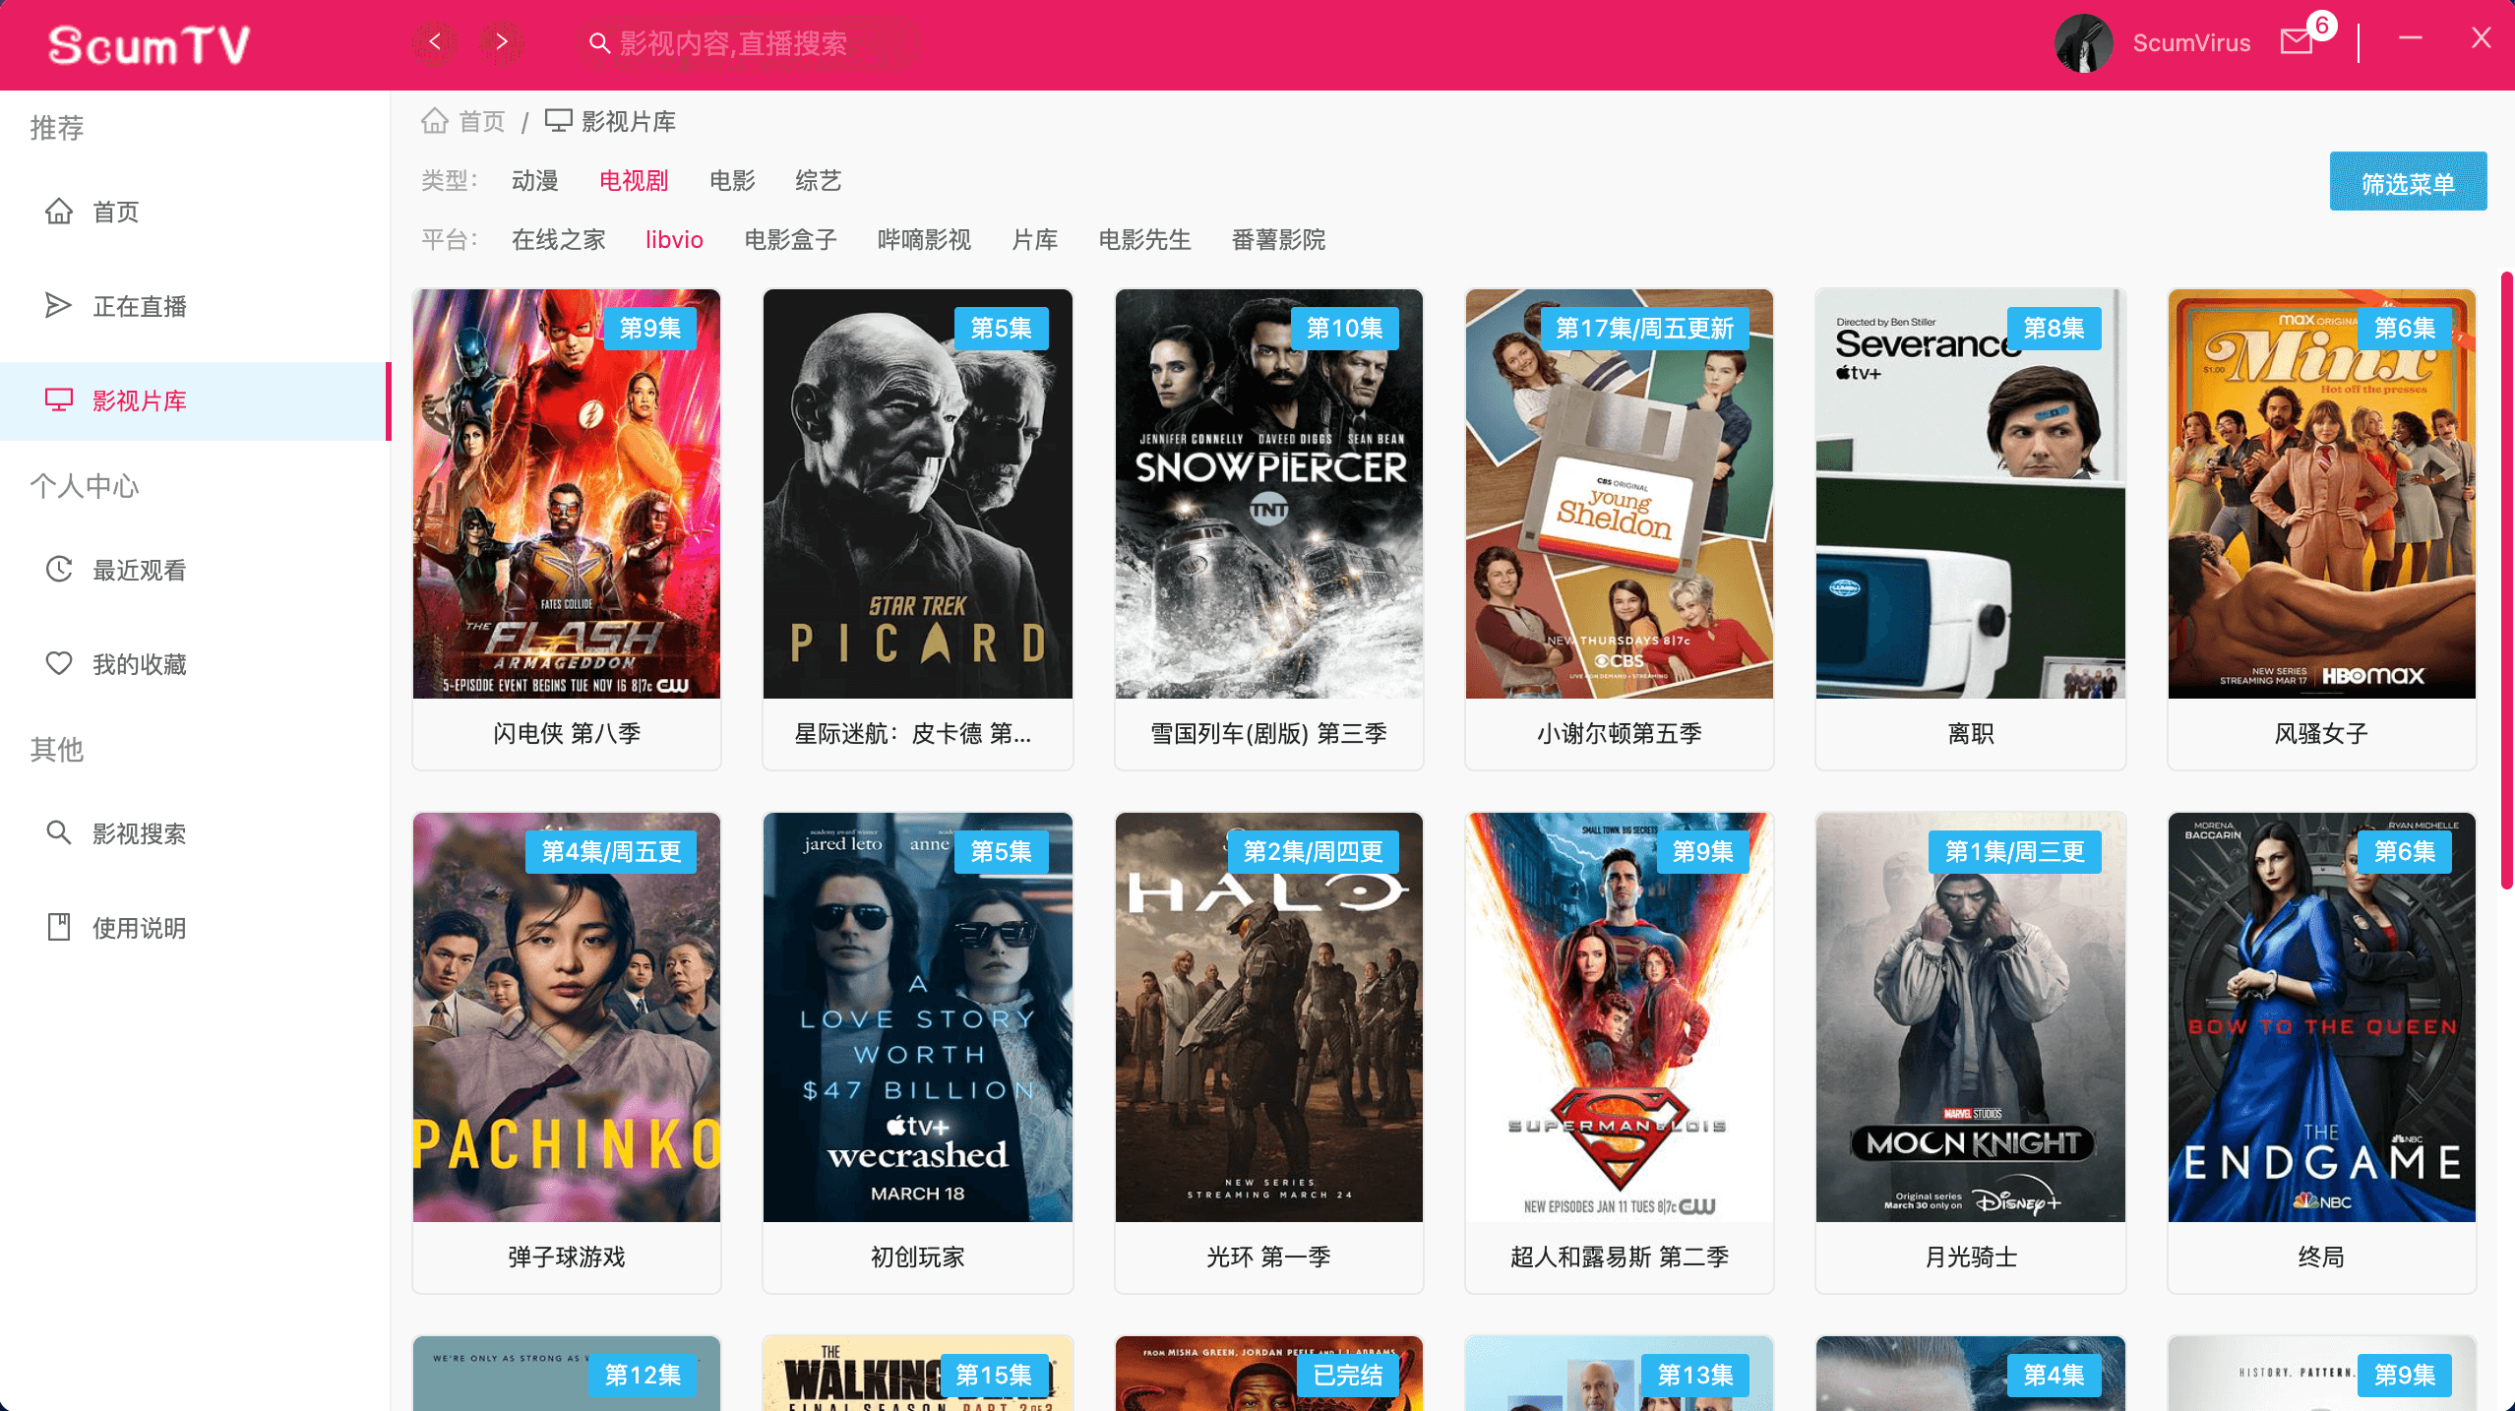This screenshot has height=1411, width=2515.
Task: Select the 动漫 type filter
Action: tap(534, 181)
